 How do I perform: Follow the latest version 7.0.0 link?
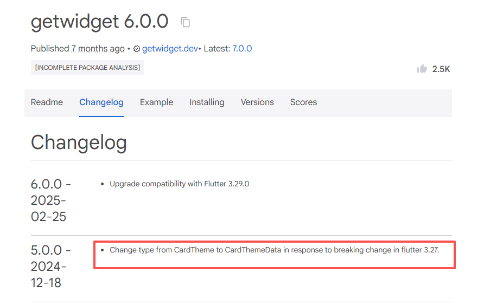coord(242,49)
